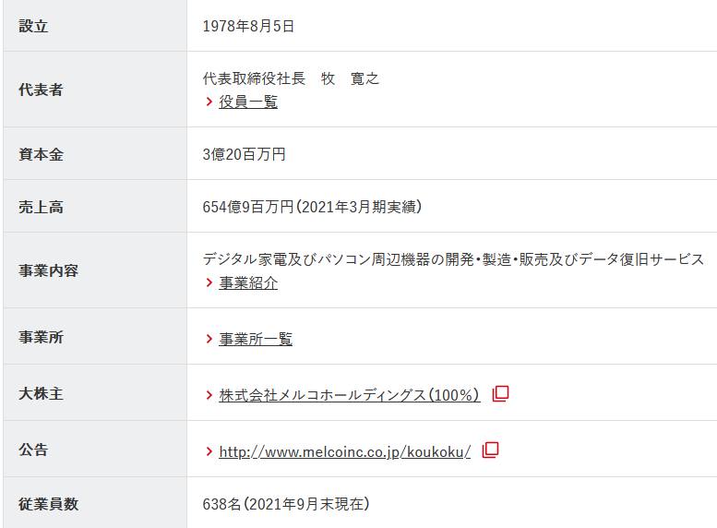Go to the 事業所一覧 link

point(256,340)
